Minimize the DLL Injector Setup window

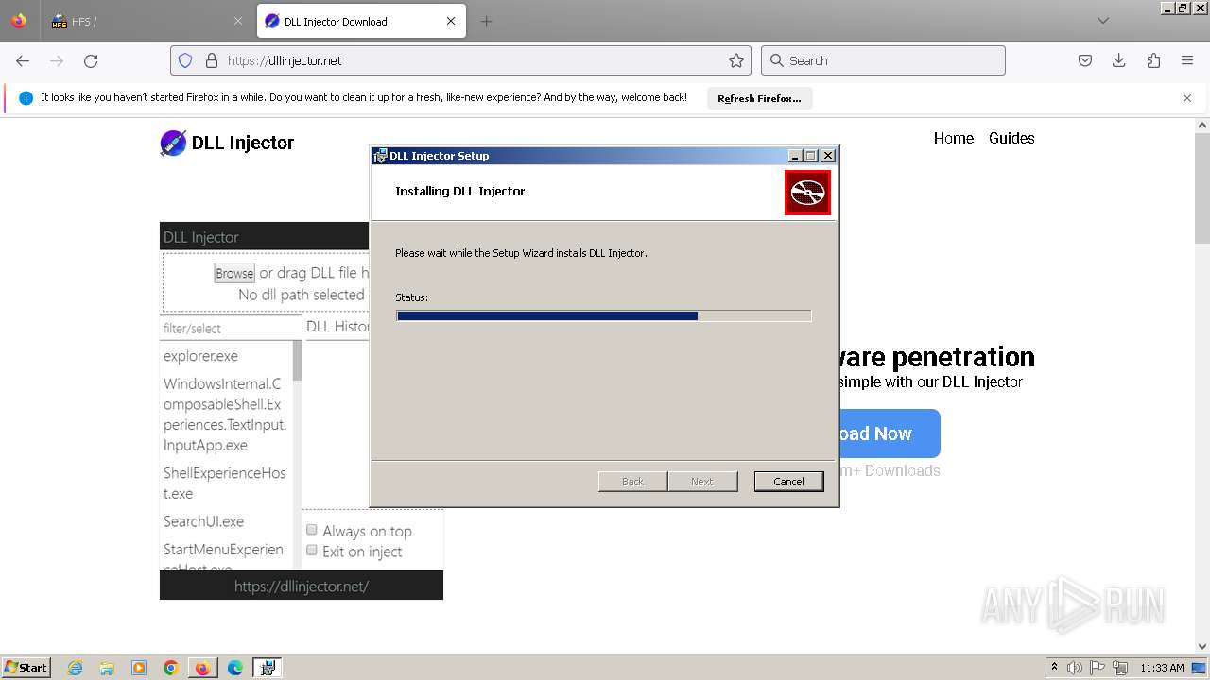(795, 156)
